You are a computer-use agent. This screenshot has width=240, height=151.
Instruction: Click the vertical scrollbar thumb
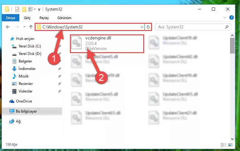click(x=232, y=46)
